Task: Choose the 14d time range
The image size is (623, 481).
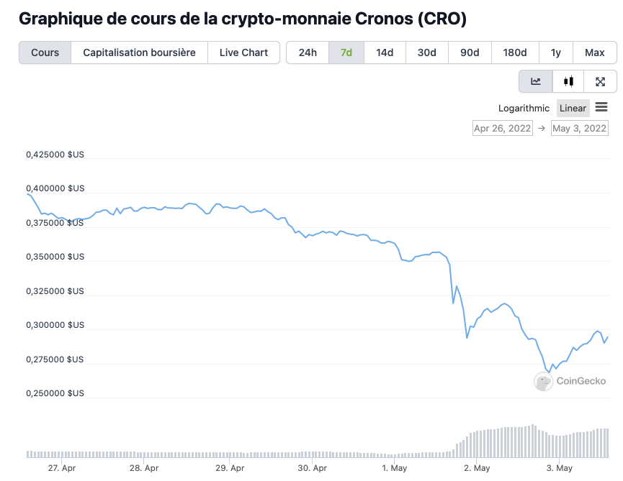Action: [385, 52]
